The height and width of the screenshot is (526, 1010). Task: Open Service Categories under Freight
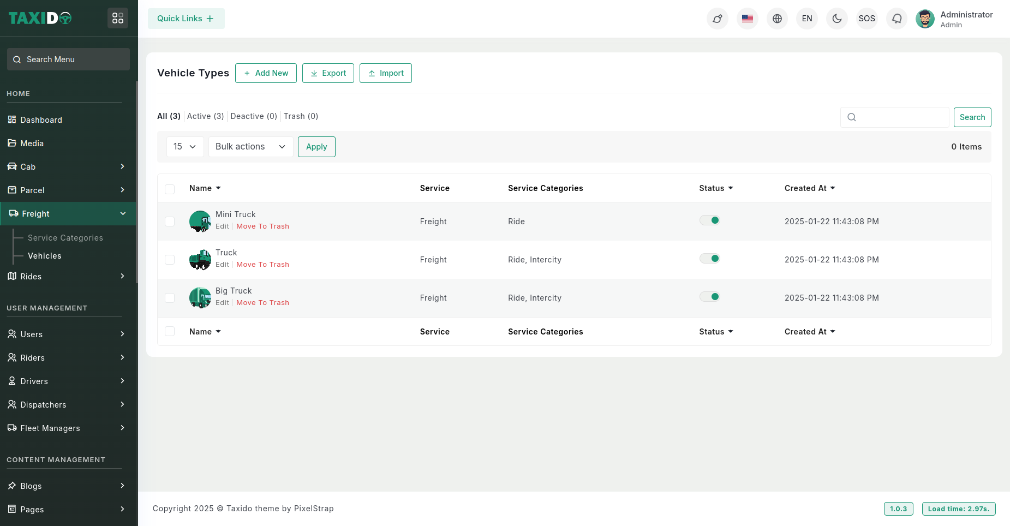(x=65, y=238)
